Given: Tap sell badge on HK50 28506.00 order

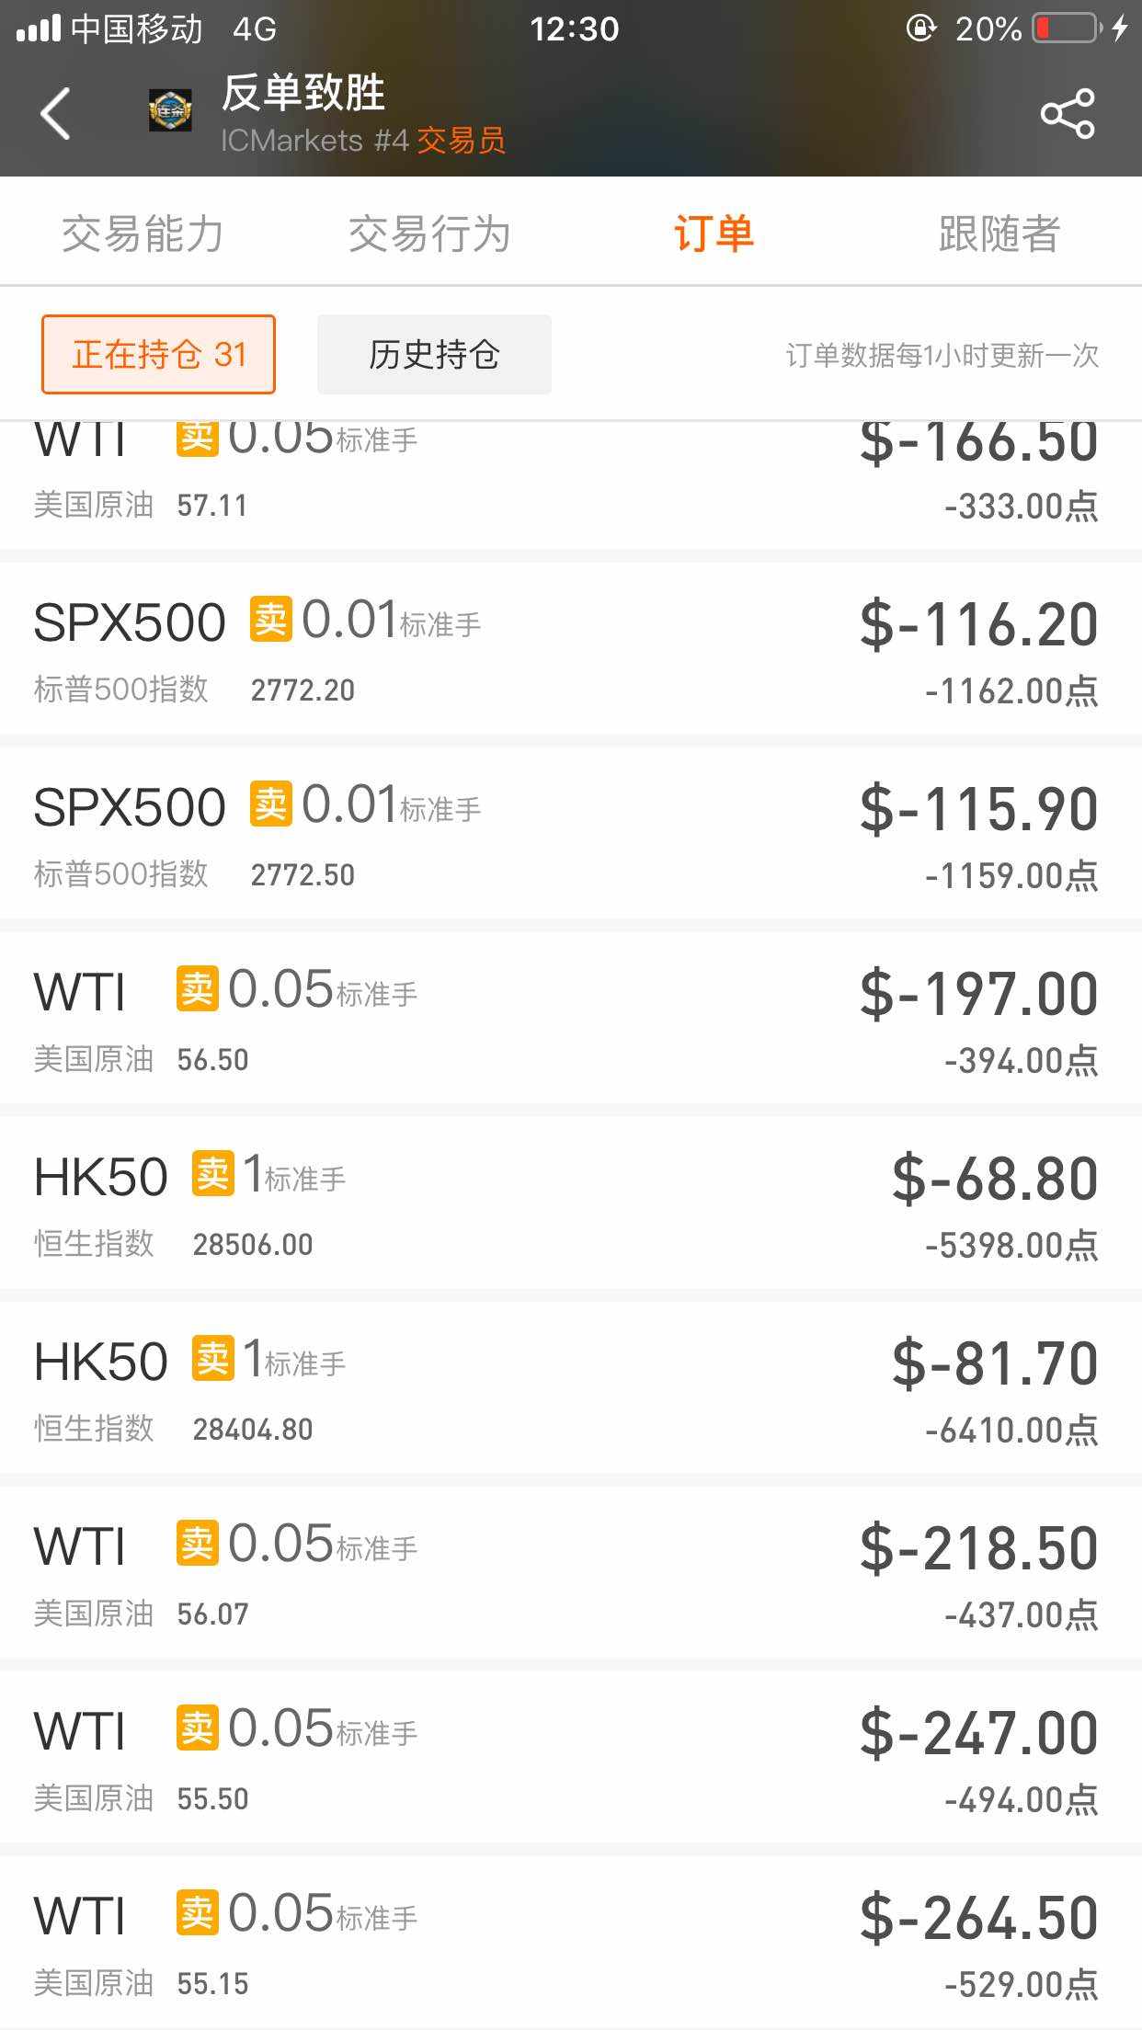Looking at the screenshot, I should click(212, 1173).
